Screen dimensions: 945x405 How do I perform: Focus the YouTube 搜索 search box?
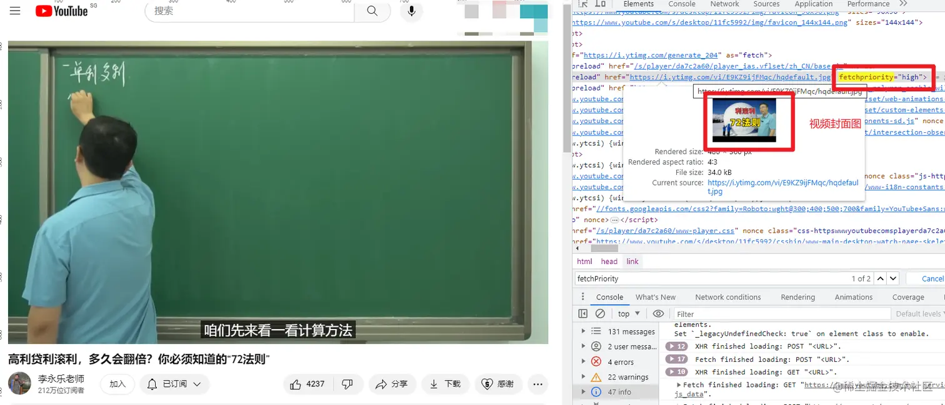250,11
